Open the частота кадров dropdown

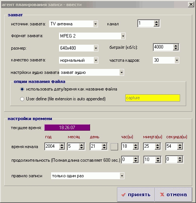[177, 60]
